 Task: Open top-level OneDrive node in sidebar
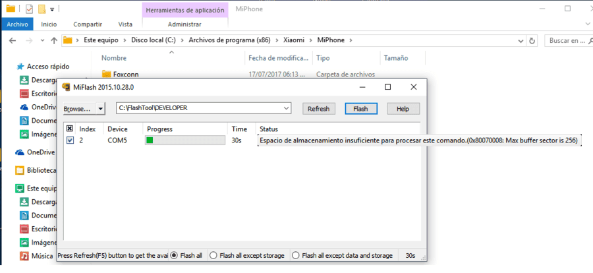coord(35,152)
